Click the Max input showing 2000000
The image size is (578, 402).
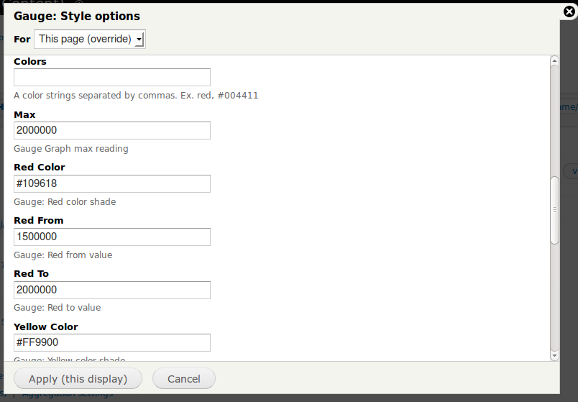(x=112, y=130)
